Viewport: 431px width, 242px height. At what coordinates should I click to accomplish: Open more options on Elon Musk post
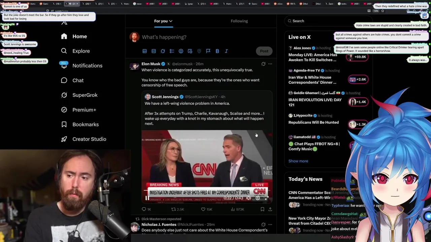pyautogui.click(x=270, y=64)
